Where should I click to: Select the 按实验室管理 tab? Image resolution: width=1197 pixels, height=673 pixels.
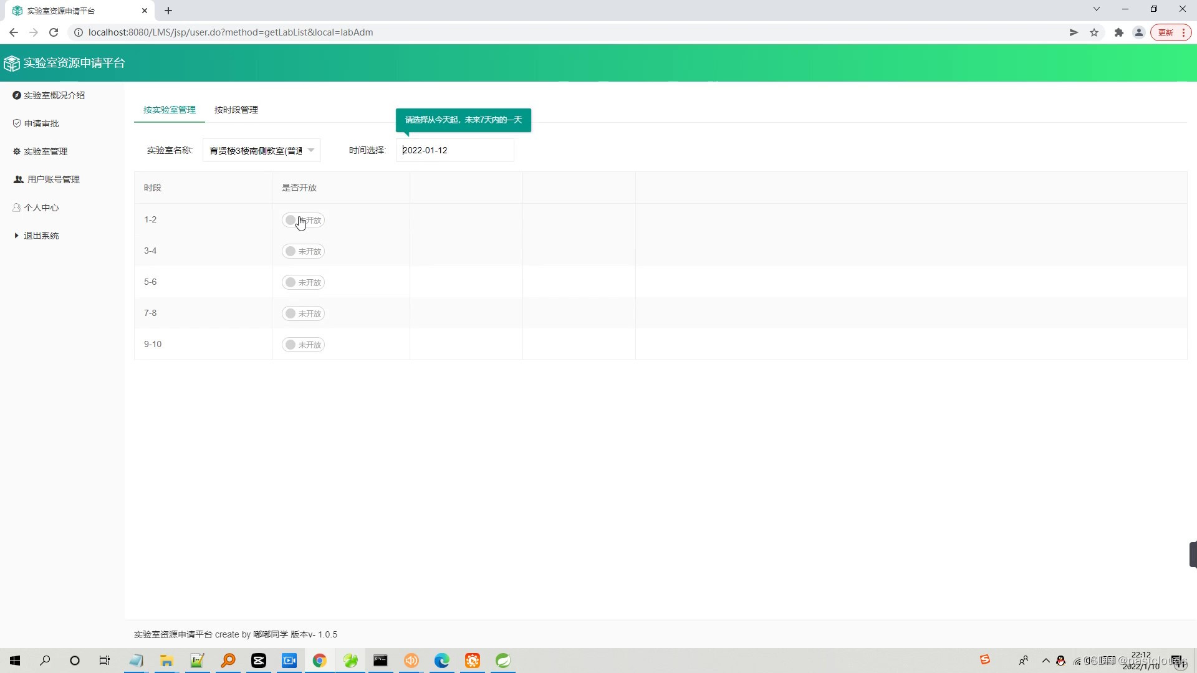(x=170, y=110)
